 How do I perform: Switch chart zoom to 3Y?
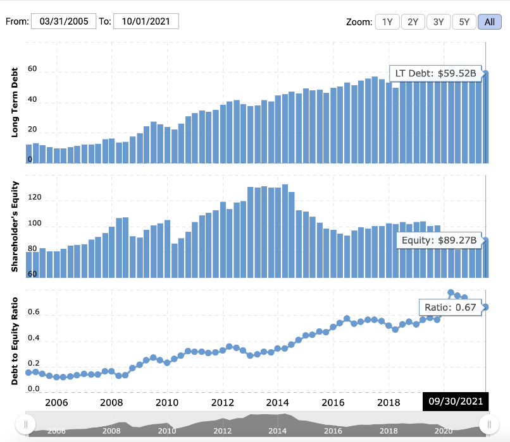click(x=438, y=22)
